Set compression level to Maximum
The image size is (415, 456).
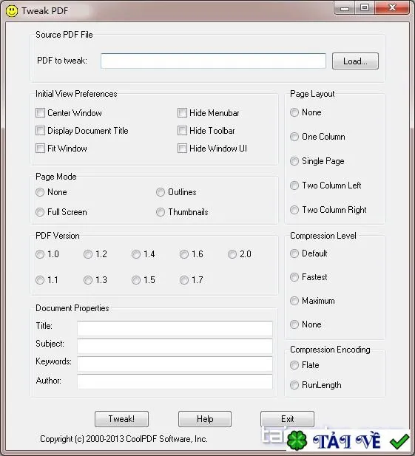click(x=294, y=301)
